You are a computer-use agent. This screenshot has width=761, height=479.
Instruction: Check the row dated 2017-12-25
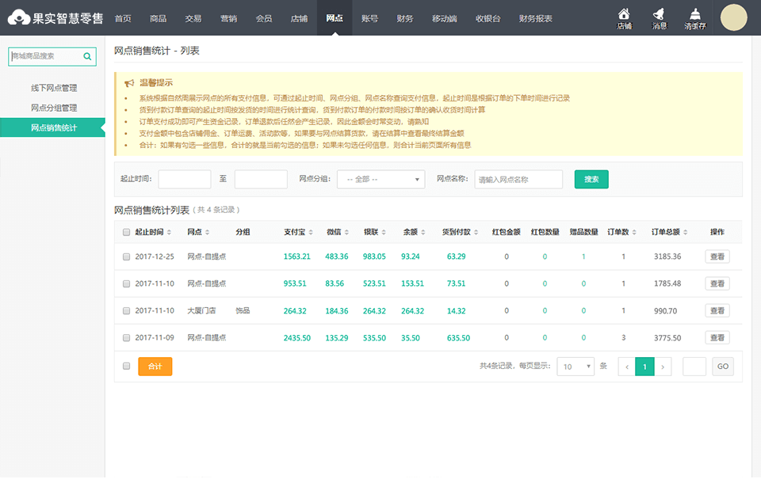tap(124, 256)
